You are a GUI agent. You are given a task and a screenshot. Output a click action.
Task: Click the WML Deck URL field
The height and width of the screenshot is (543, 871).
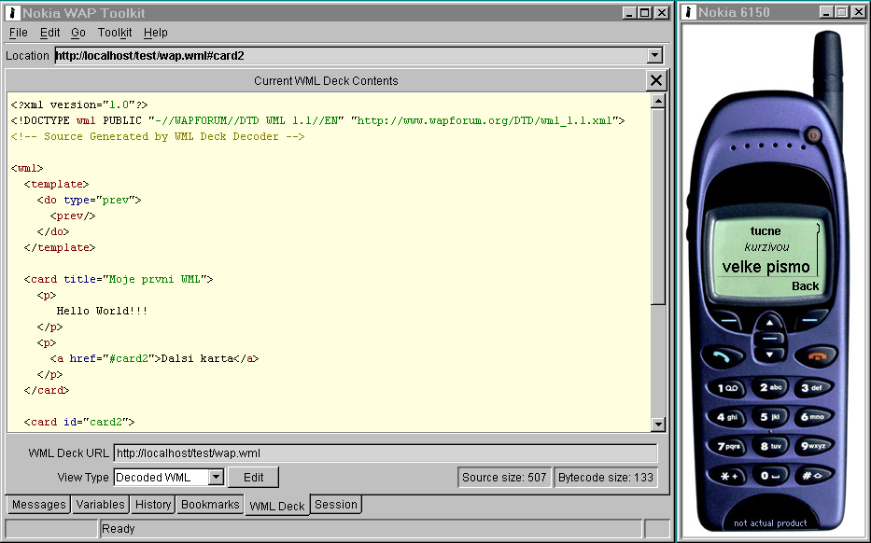[386, 453]
